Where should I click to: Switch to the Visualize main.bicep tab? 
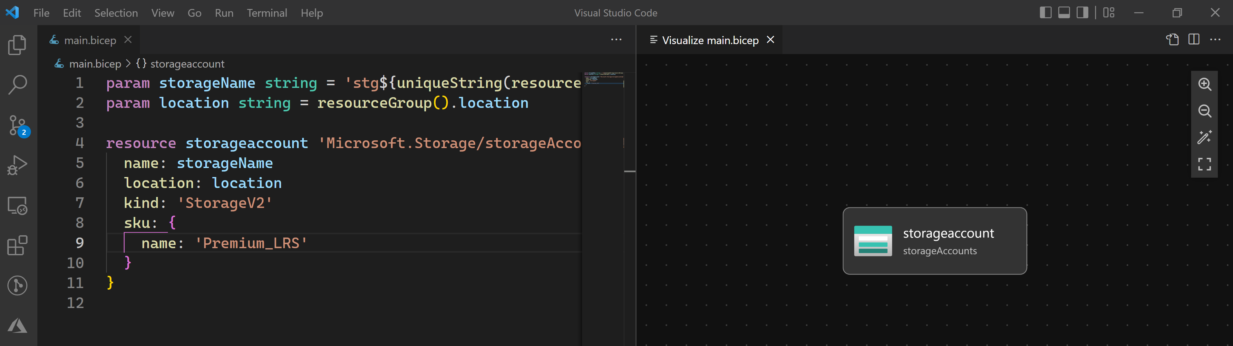pyautogui.click(x=710, y=40)
